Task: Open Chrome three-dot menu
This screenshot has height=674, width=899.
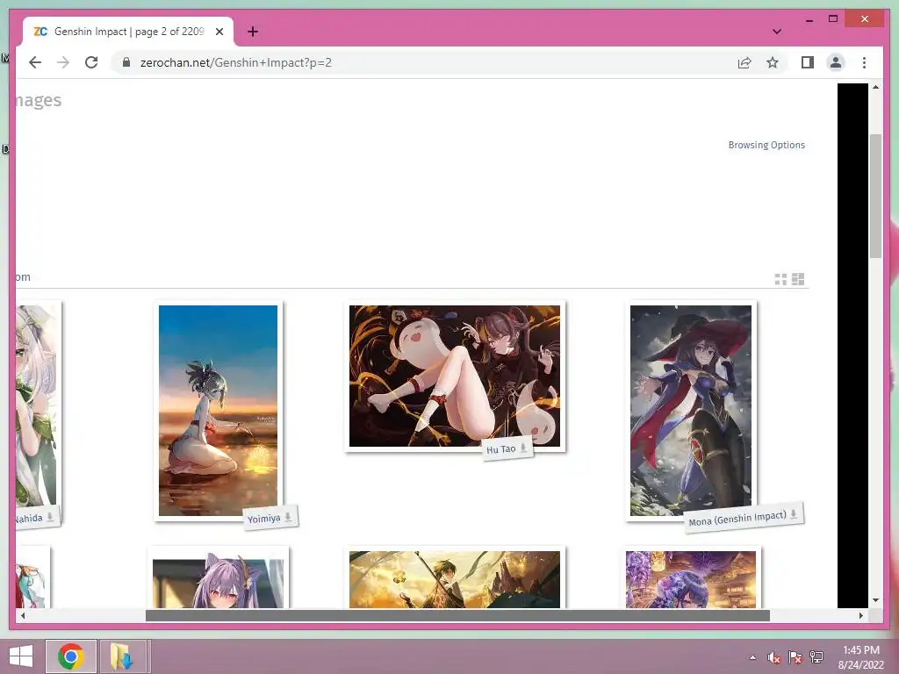Action: (x=864, y=62)
